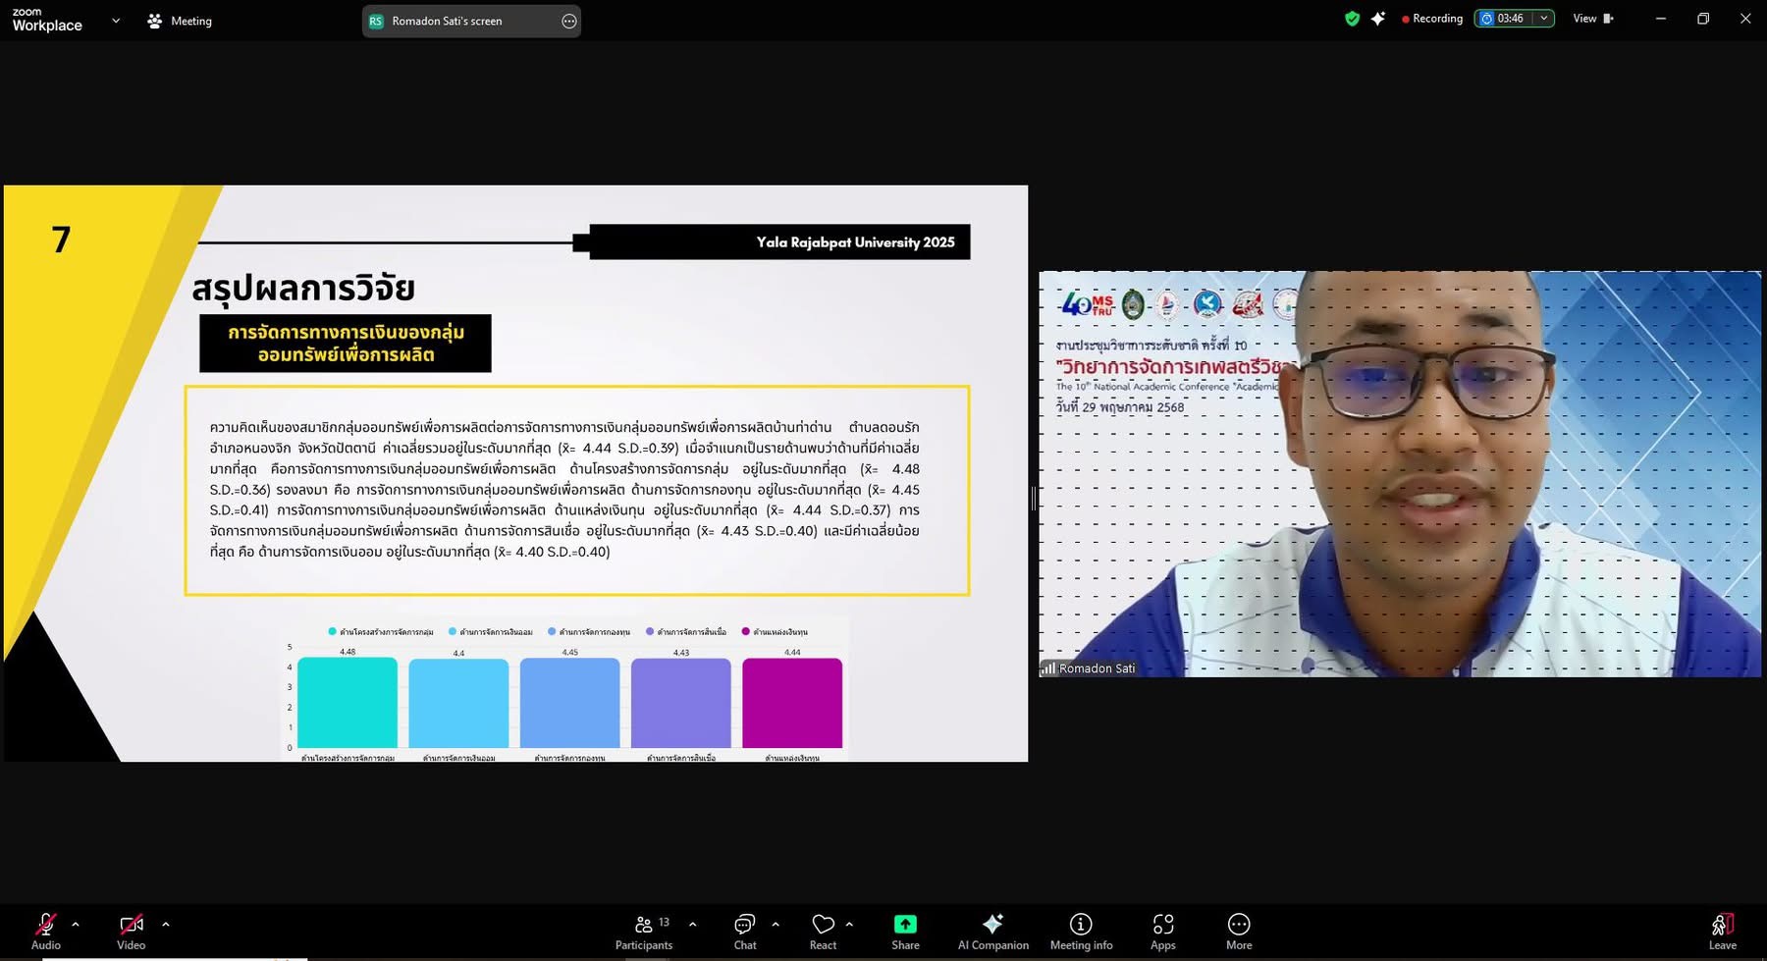Leave the meeting
The image size is (1767, 961).
(1722, 931)
